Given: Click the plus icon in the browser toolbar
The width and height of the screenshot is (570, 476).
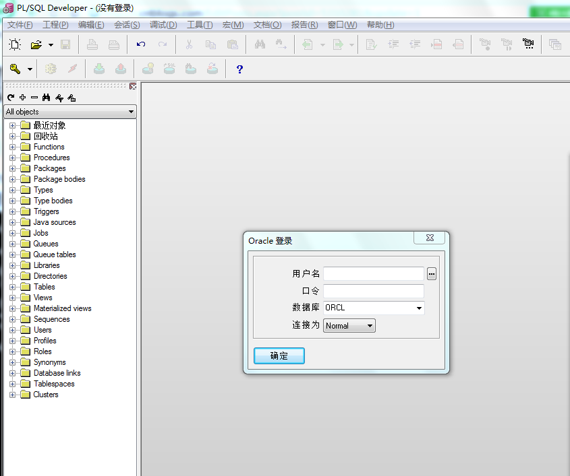Looking at the screenshot, I should pos(22,97).
